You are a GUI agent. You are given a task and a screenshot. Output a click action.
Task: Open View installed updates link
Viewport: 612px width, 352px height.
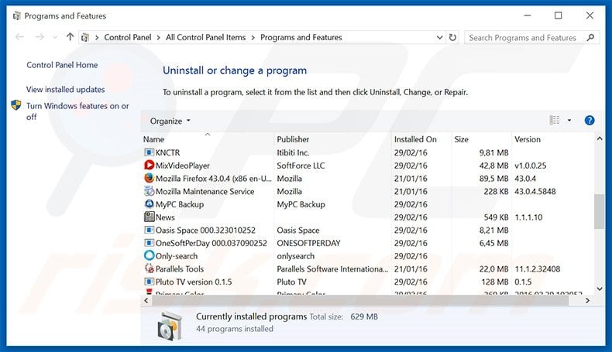click(x=66, y=89)
